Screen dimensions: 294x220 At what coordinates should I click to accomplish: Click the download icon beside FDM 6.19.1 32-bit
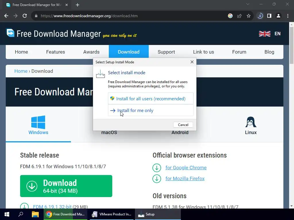[24, 206]
